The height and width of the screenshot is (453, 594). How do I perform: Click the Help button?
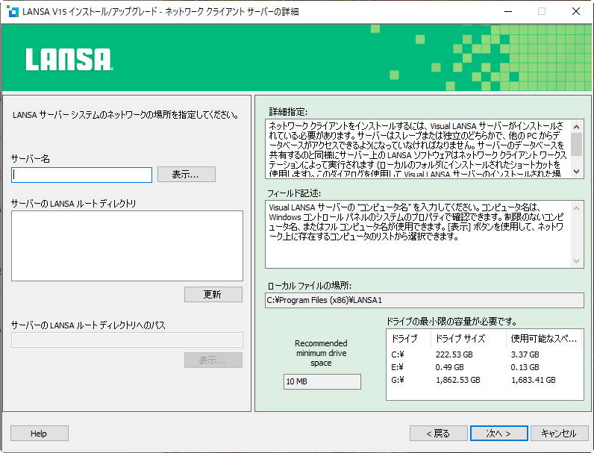[x=40, y=434]
